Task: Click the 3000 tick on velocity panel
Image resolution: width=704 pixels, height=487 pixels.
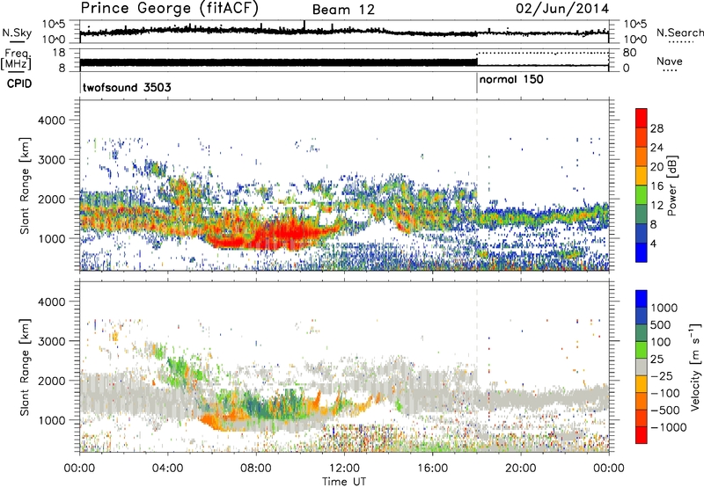Action: pos(51,341)
